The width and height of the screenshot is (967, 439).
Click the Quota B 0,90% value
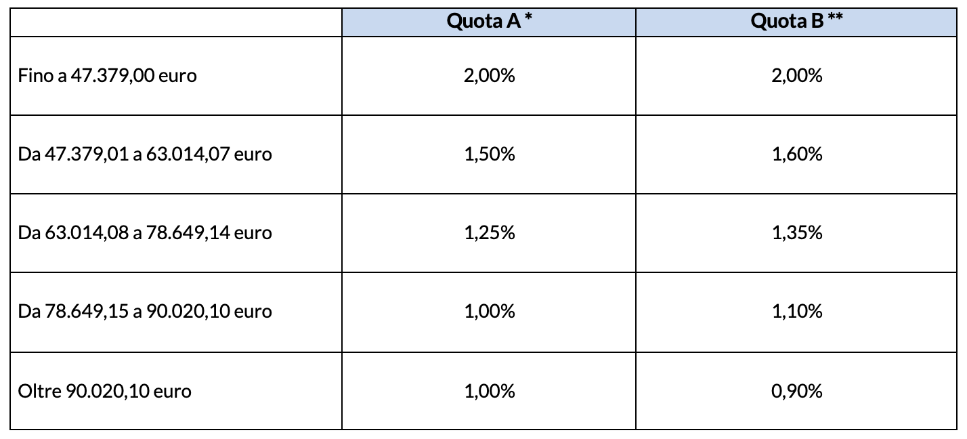[797, 391]
